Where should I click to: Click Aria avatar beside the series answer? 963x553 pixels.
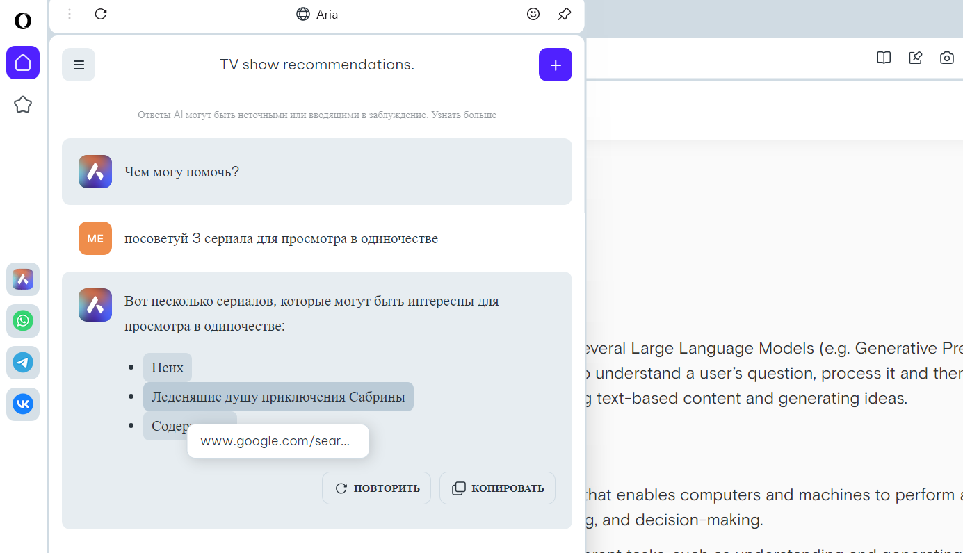[95, 305]
